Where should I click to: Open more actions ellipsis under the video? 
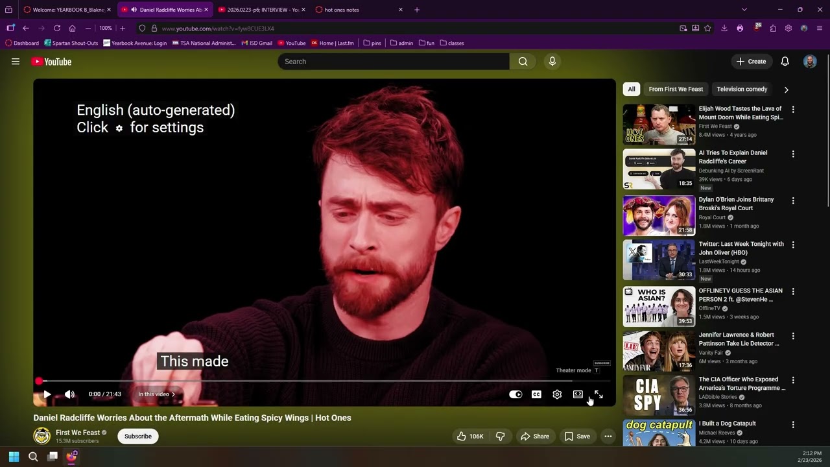(608, 437)
